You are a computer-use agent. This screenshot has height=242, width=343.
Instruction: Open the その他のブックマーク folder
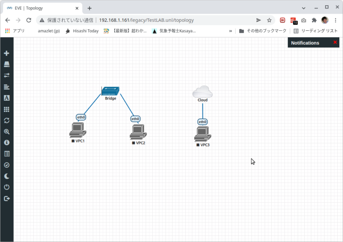point(262,31)
